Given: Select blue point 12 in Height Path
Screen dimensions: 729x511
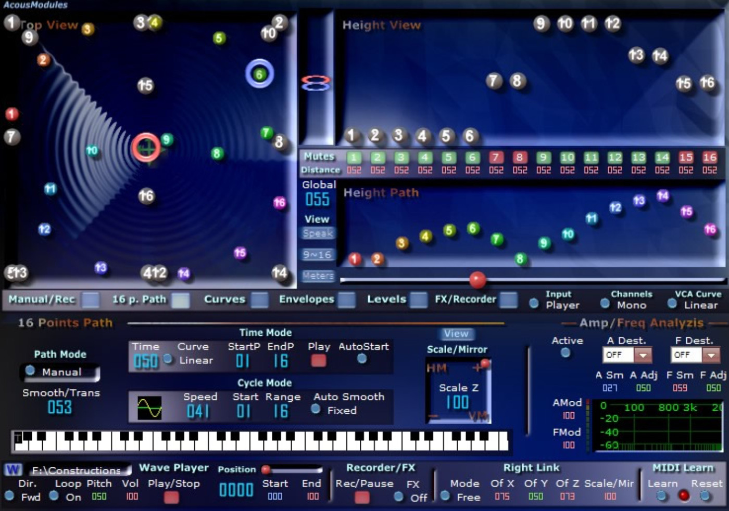Looking at the screenshot, I should pyautogui.click(x=615, y=207).
